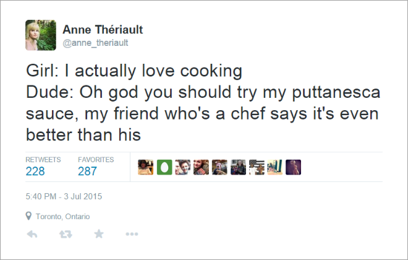This screenshot has width=408, height=260.
Task: Open the purple-toned last avatar
Action: coord(293,167)
